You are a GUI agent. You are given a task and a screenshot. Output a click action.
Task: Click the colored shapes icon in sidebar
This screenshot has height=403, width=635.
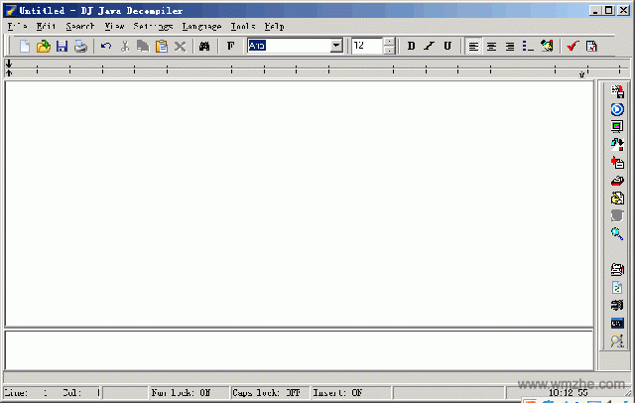tap(617, 145)
